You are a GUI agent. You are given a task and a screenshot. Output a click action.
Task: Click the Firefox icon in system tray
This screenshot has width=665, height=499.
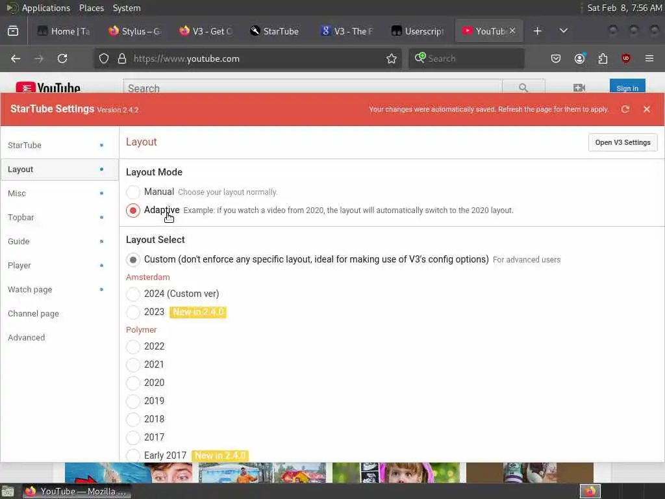click(x=590, y=491)
